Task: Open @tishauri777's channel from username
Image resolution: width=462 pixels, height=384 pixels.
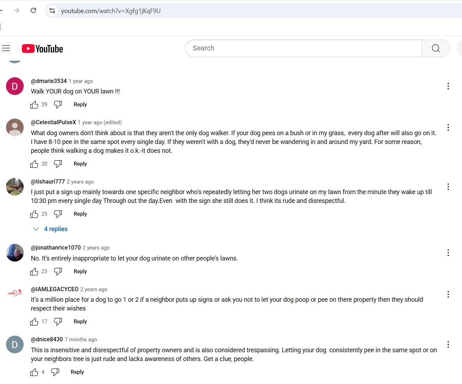Action: [x=48, y=182]
